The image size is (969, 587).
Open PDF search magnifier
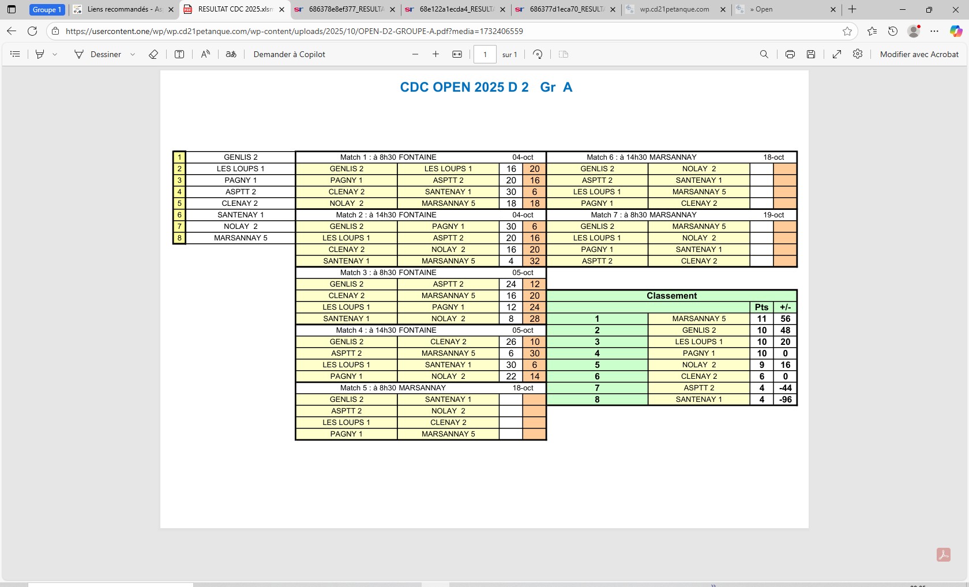click(x=764, y=54)
